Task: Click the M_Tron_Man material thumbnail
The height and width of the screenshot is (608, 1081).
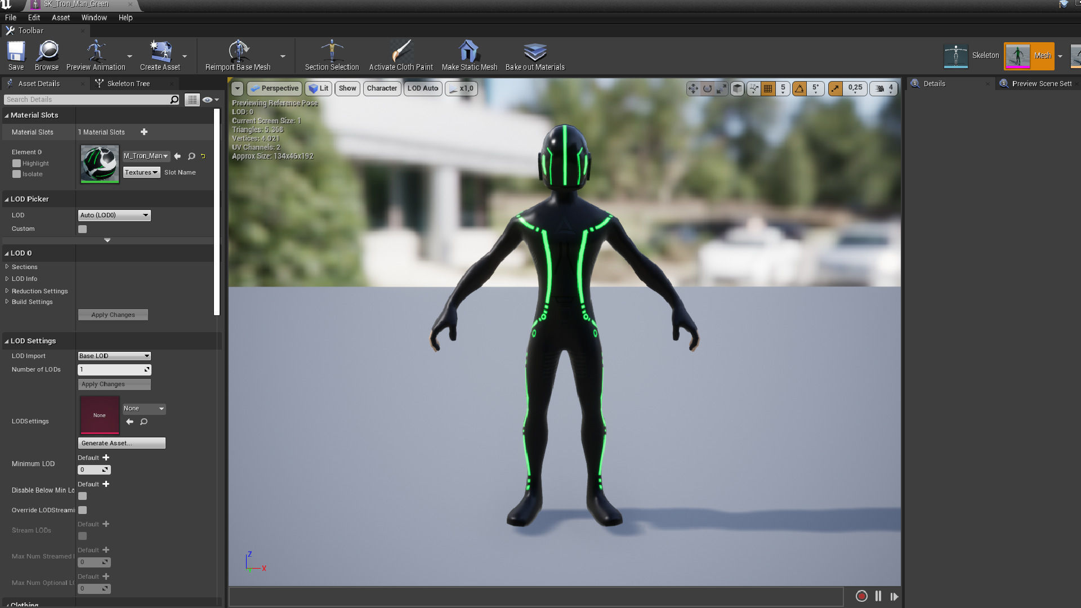Action: click(100, 164)
